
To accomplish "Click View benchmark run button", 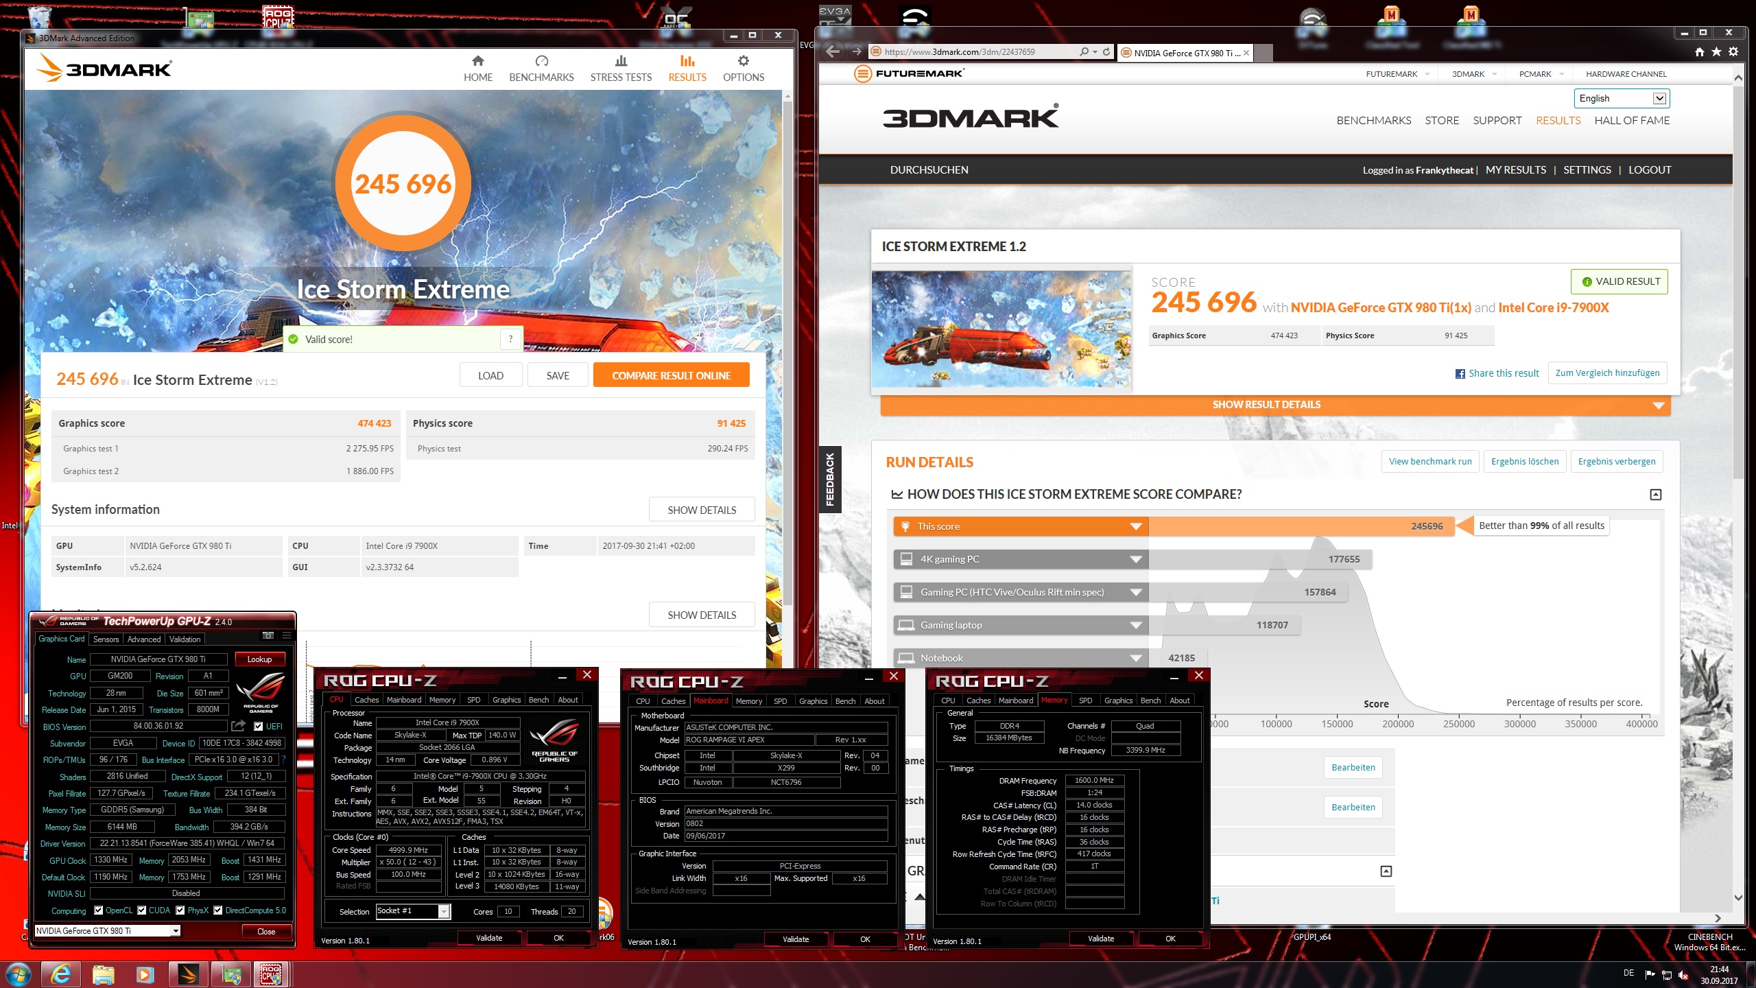I will (1429, 461).
